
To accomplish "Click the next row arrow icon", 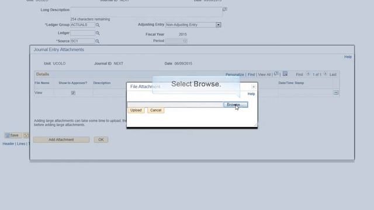I will pyautogui.click(x=325, y=74).
